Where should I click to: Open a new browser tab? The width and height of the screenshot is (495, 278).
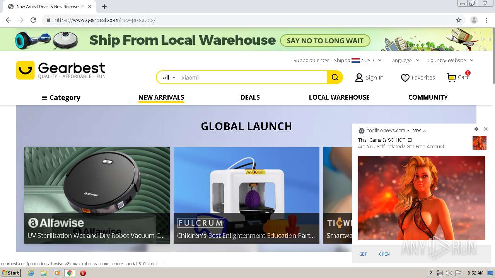[104, 7]
